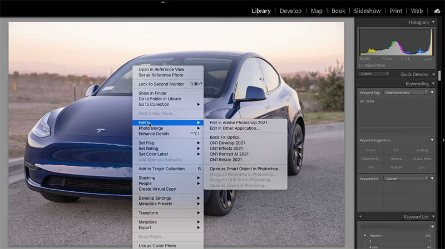Click the histogram graph

click(396, 42)
